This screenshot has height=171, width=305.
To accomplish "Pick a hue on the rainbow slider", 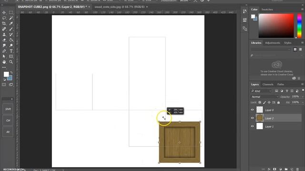I will (x=299, y=26).
